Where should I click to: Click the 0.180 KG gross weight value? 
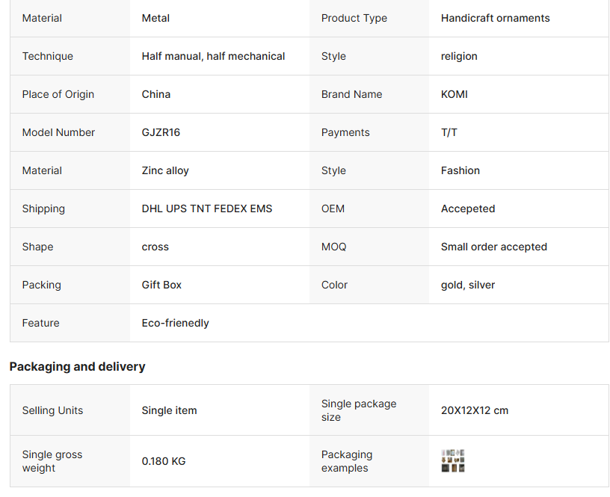tap(164, 461)
